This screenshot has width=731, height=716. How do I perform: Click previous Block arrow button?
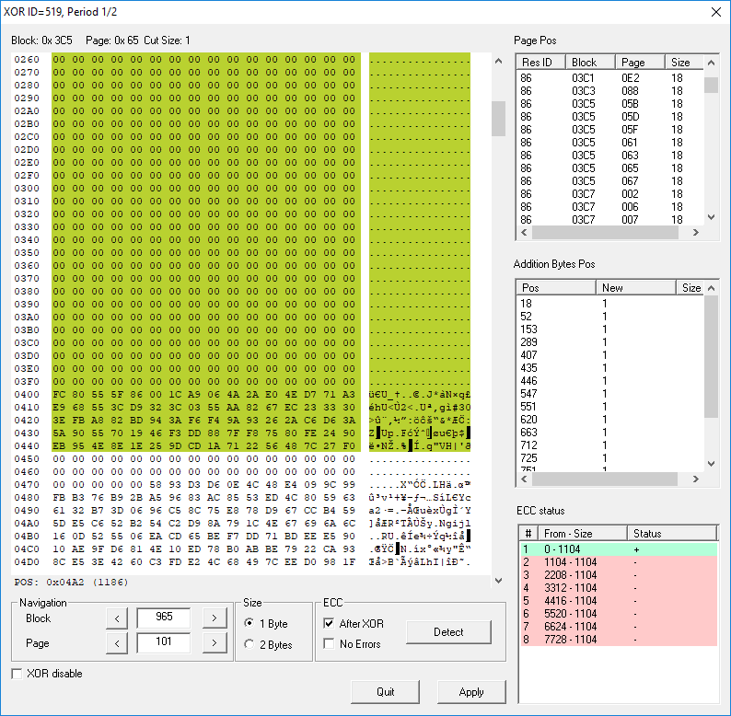(117, 618)
